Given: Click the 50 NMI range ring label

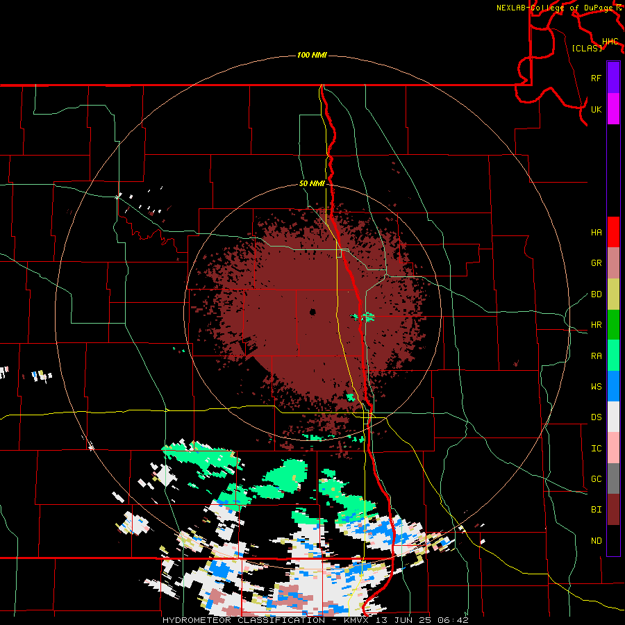Looking at the screenshot, I should (312, 183).
